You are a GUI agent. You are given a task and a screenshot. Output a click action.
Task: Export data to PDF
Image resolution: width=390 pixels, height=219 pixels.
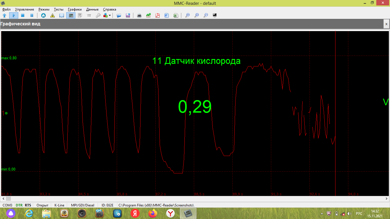coord(158,15)
